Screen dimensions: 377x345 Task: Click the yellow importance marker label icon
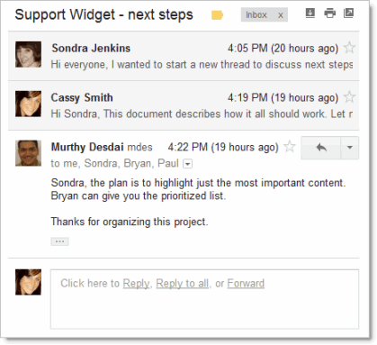(217, 15)
